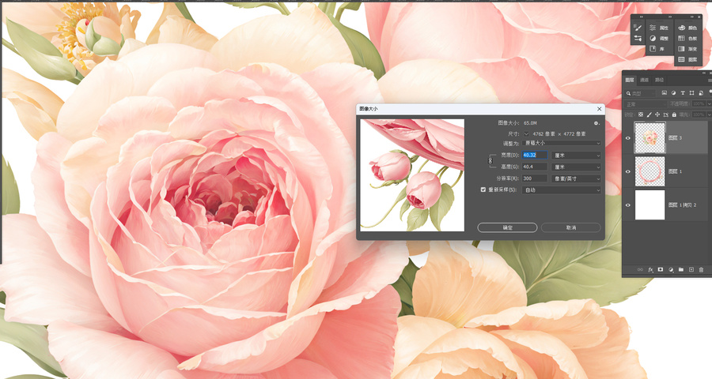Open the Brush settings panel icon
The height and width of the screenshot is (379, 712).
tap(638, 28)
